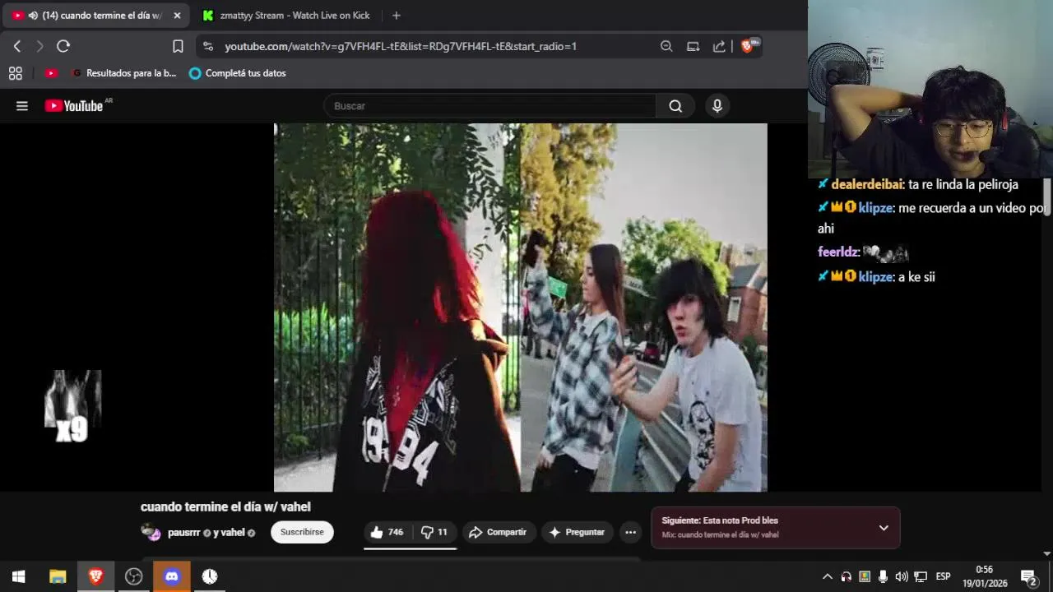This screenshot has height=592, width=1053.
Task: Open a new browser tab
Action: [397, 16]
